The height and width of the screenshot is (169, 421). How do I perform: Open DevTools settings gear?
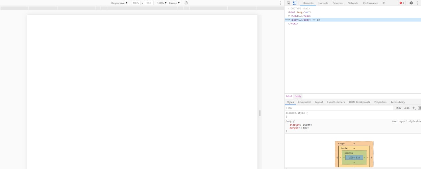[411, 3]
